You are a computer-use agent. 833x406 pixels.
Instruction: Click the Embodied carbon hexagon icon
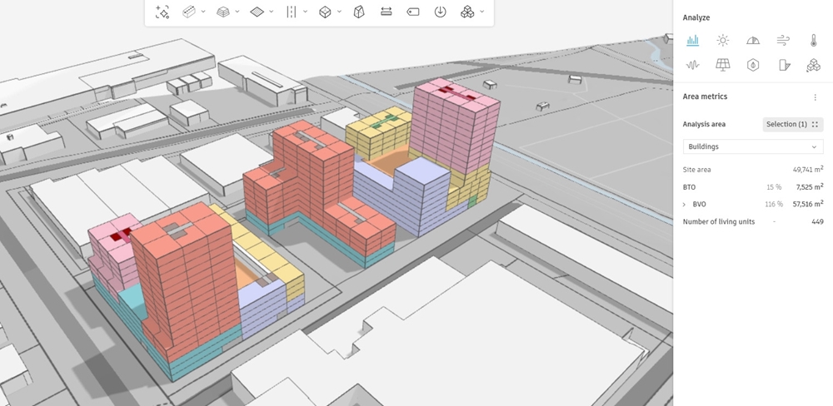coord(753,65)
